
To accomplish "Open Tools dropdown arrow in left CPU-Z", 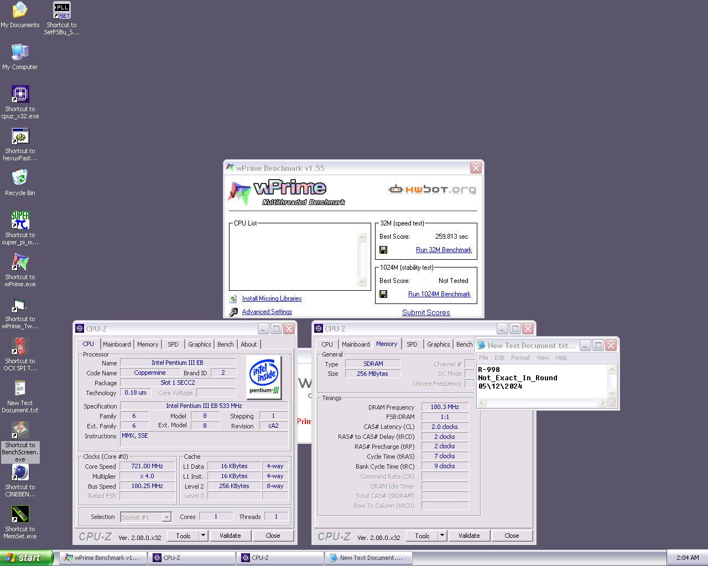I will click(x=203, y=536).
